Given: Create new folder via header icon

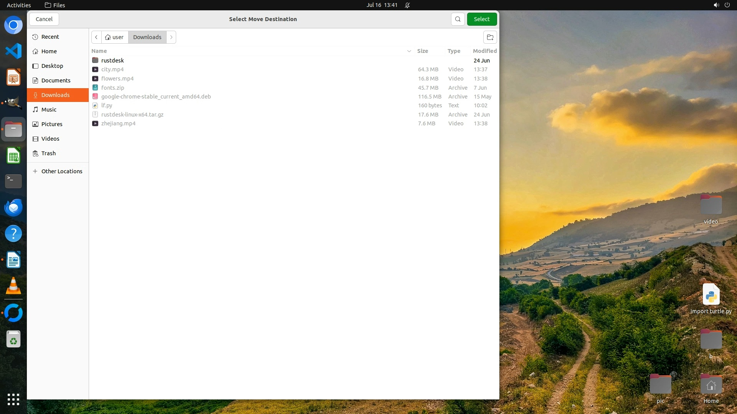Looking at the screenshot, I should [490, 37].
